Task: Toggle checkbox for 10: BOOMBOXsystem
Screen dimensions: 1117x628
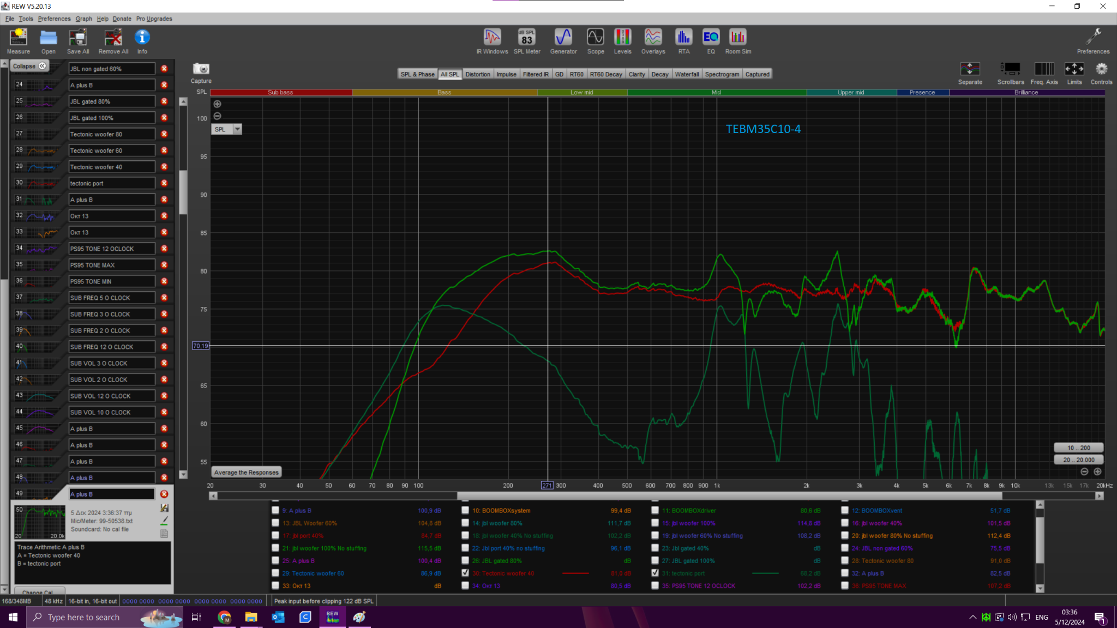Action: point(465,511)
